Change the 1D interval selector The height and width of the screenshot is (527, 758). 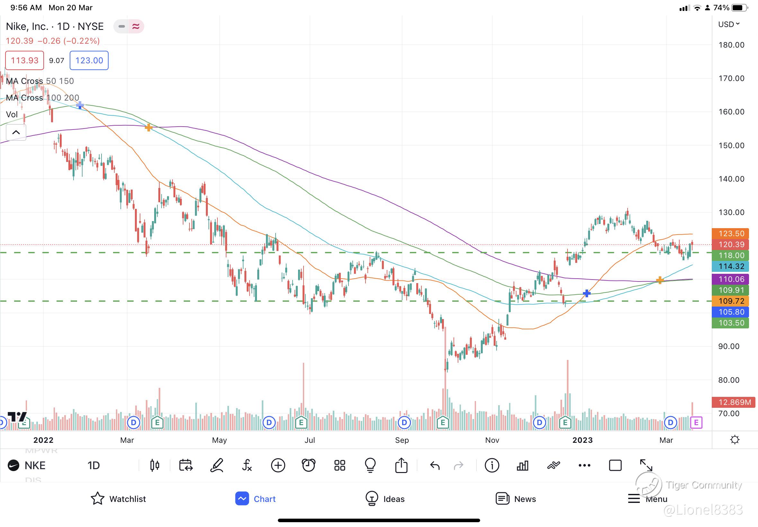click(x=93, y=466)
